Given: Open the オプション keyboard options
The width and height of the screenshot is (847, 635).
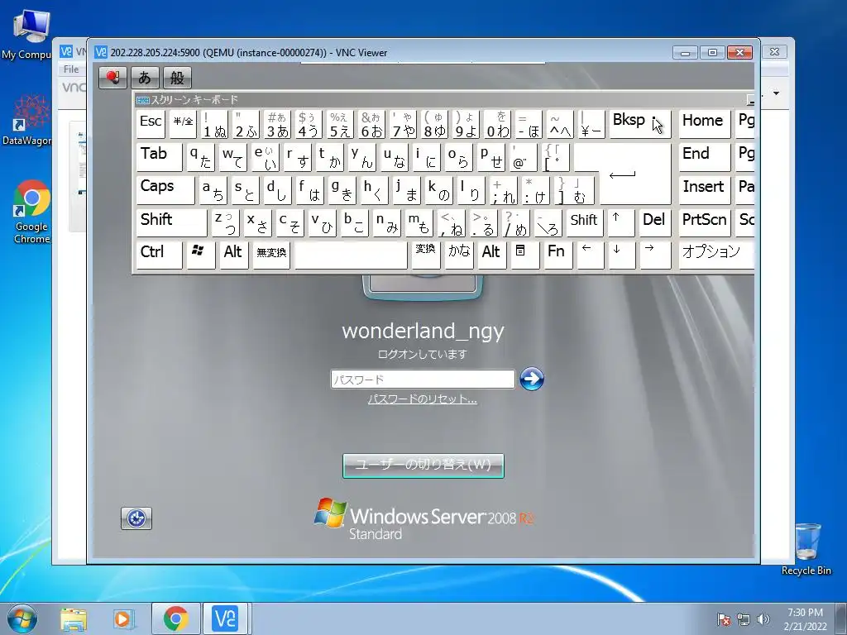Looking at the screenshot, I should (x=716, y=255).
